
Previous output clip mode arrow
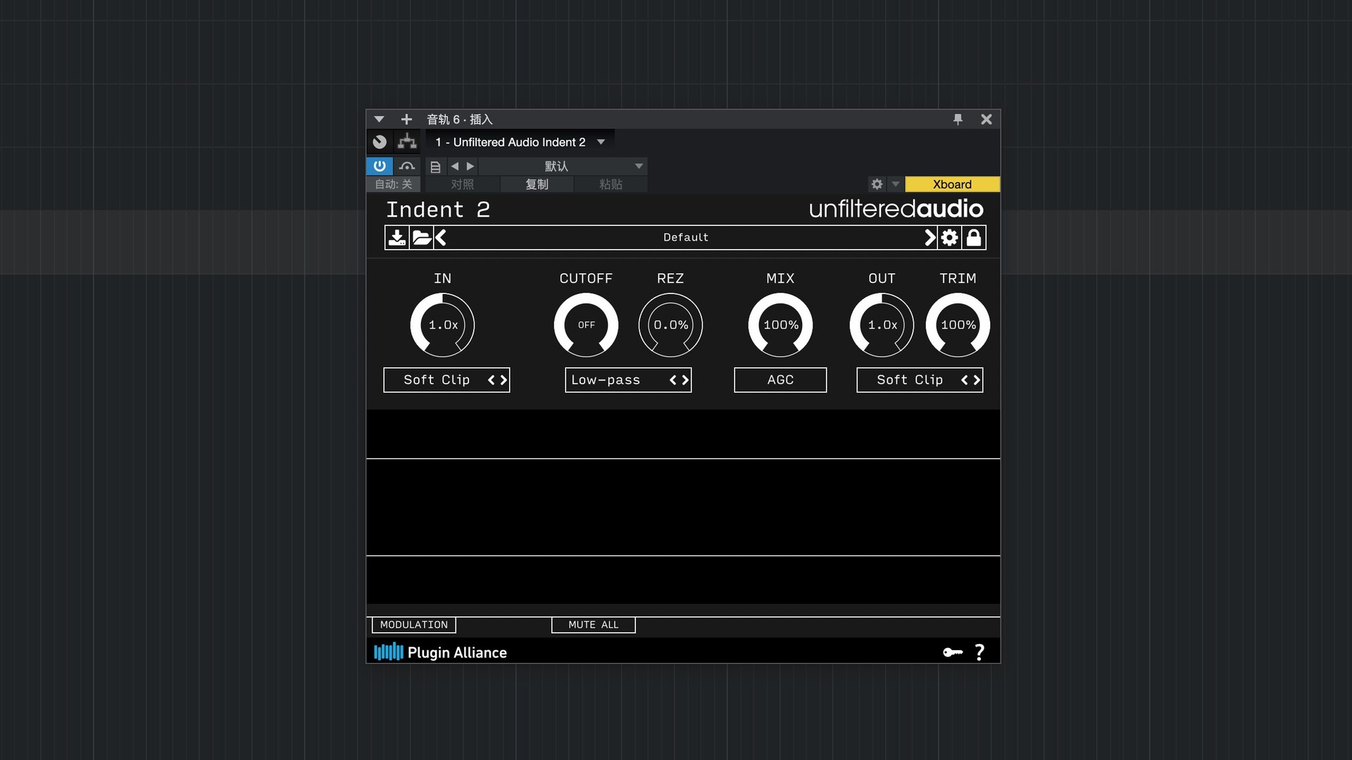965,380
